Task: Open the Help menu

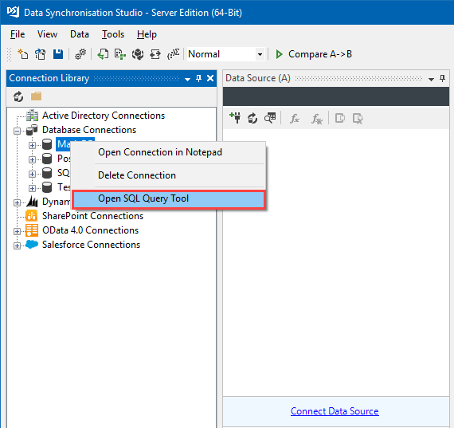Action: coord(147,34)
